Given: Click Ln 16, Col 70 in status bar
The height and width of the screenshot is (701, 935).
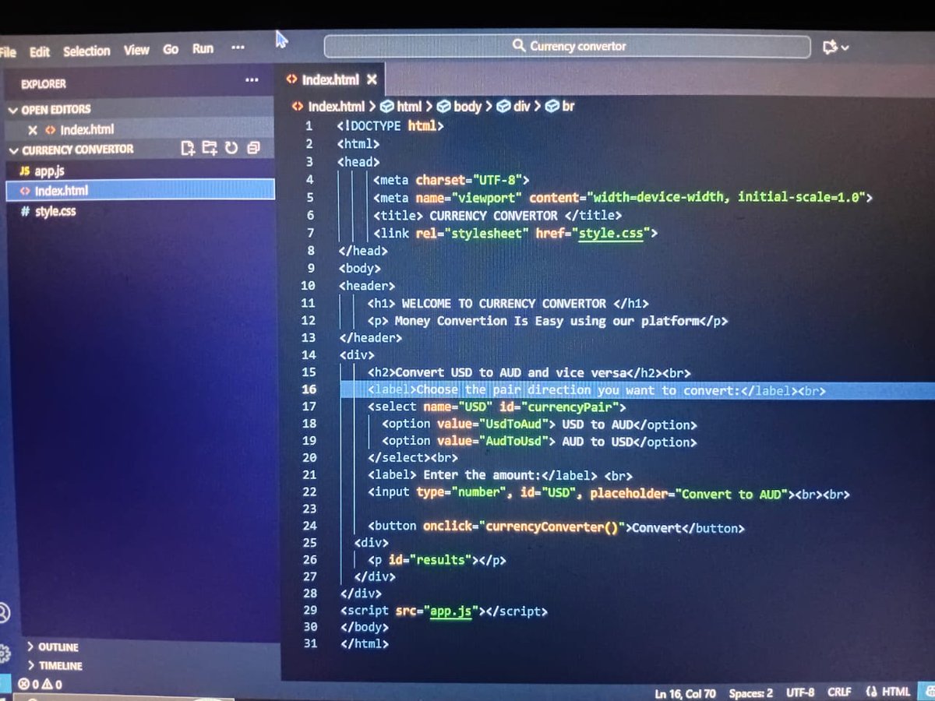Looking at the screenshot, I should (685, 693).
